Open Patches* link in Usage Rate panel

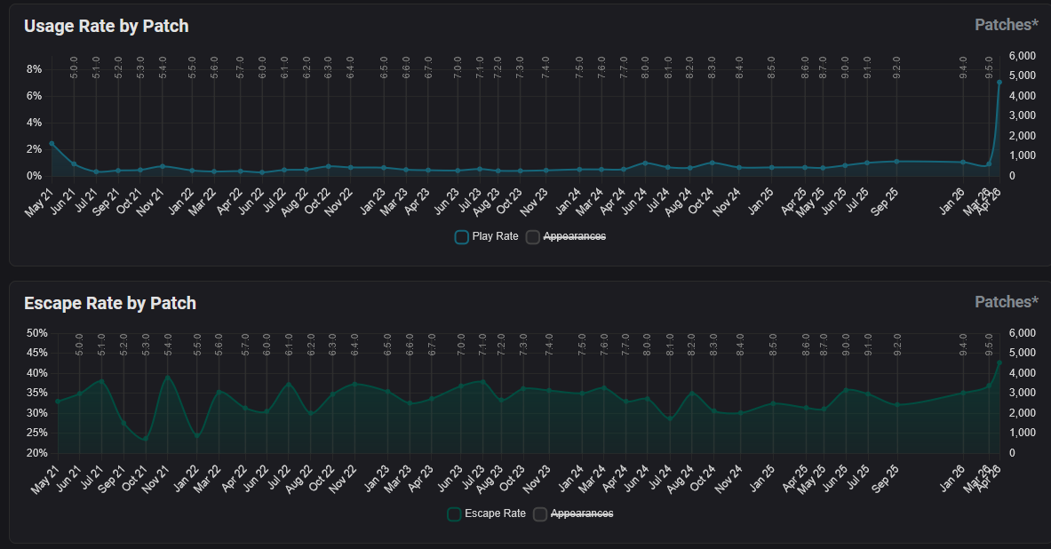point(1006,25)
